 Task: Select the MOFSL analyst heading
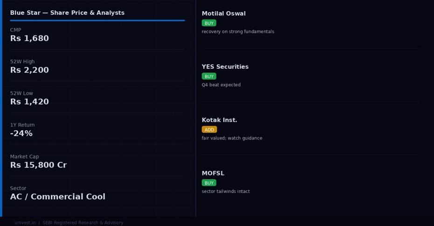click(x=213, y=173)
